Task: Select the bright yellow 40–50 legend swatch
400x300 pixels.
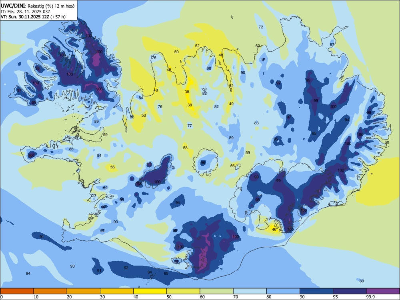Action: (150, 291)
